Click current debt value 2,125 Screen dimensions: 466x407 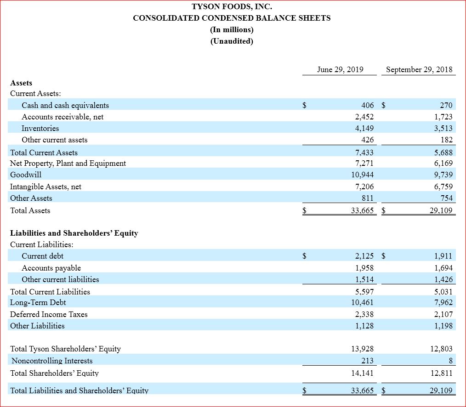tap(364, 256)
